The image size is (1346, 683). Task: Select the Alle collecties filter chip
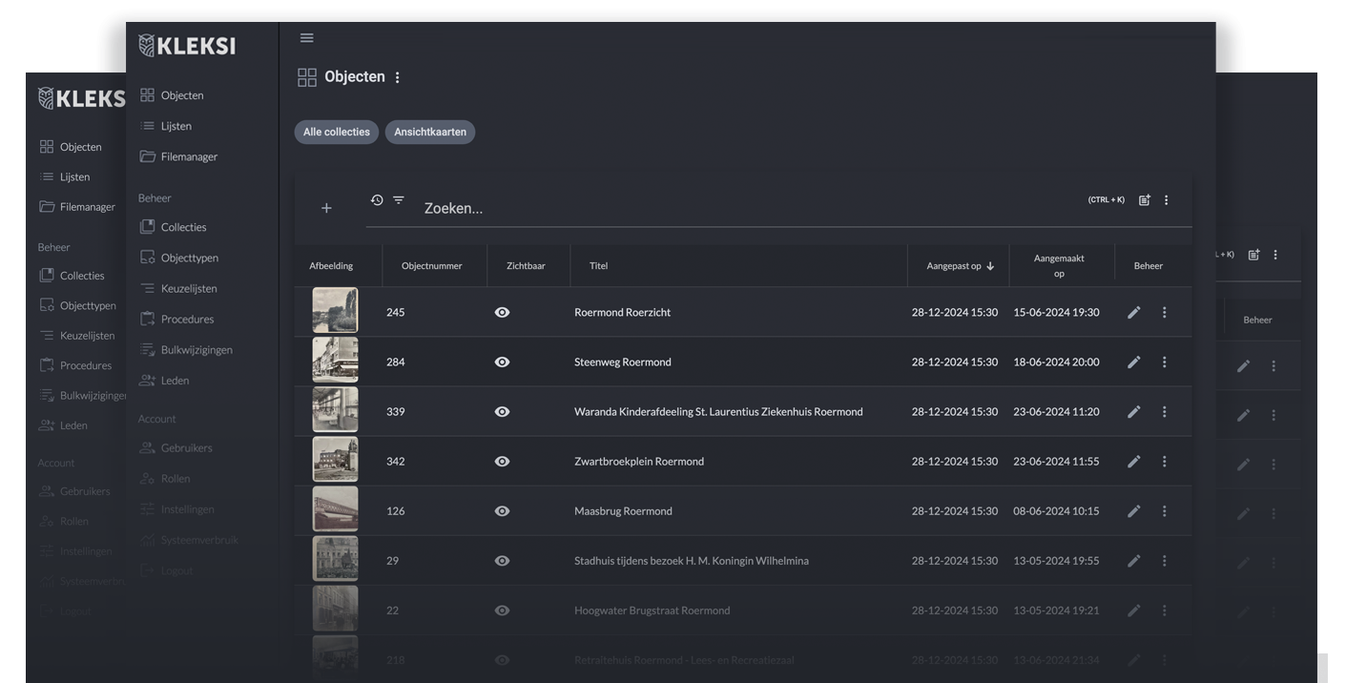[x=336, y=132]
